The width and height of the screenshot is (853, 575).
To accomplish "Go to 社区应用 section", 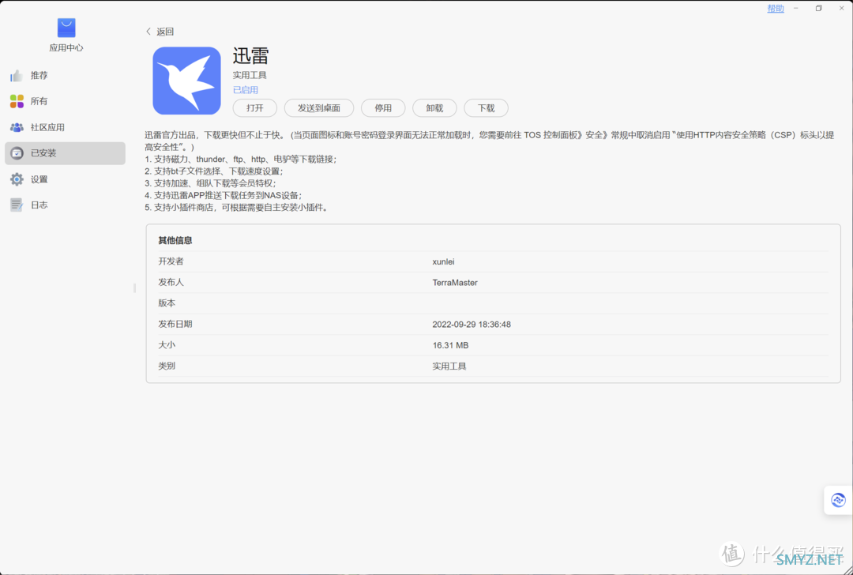I will 65,127.
